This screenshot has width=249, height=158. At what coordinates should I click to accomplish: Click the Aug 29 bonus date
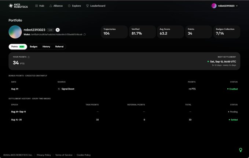click(x=15, y=89)
